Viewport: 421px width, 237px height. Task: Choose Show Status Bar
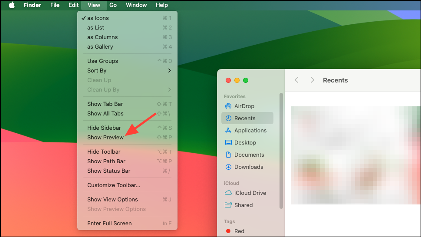click(127, 171)
